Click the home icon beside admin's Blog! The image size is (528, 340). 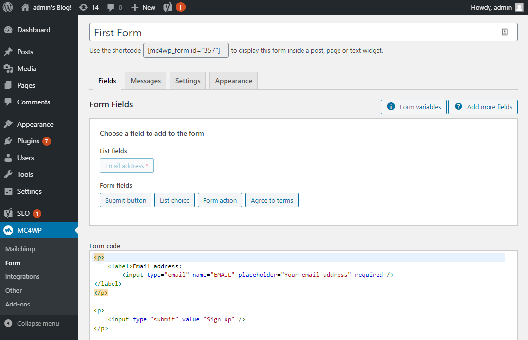point(25,7)
